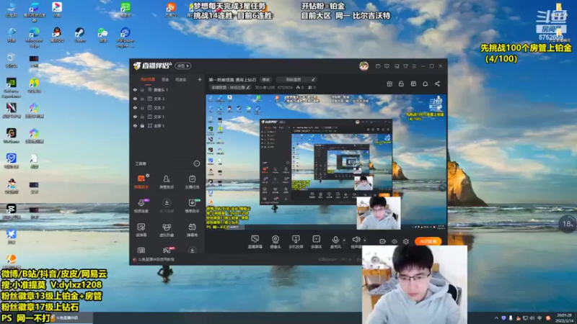Add a 手机投屏 phone cast source
577x324 pixels.
click(x=296, y=242)
